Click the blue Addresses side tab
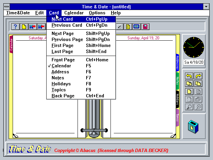Image resolution: width=213 pixels, height=160 pixels. tap(177, 62)
